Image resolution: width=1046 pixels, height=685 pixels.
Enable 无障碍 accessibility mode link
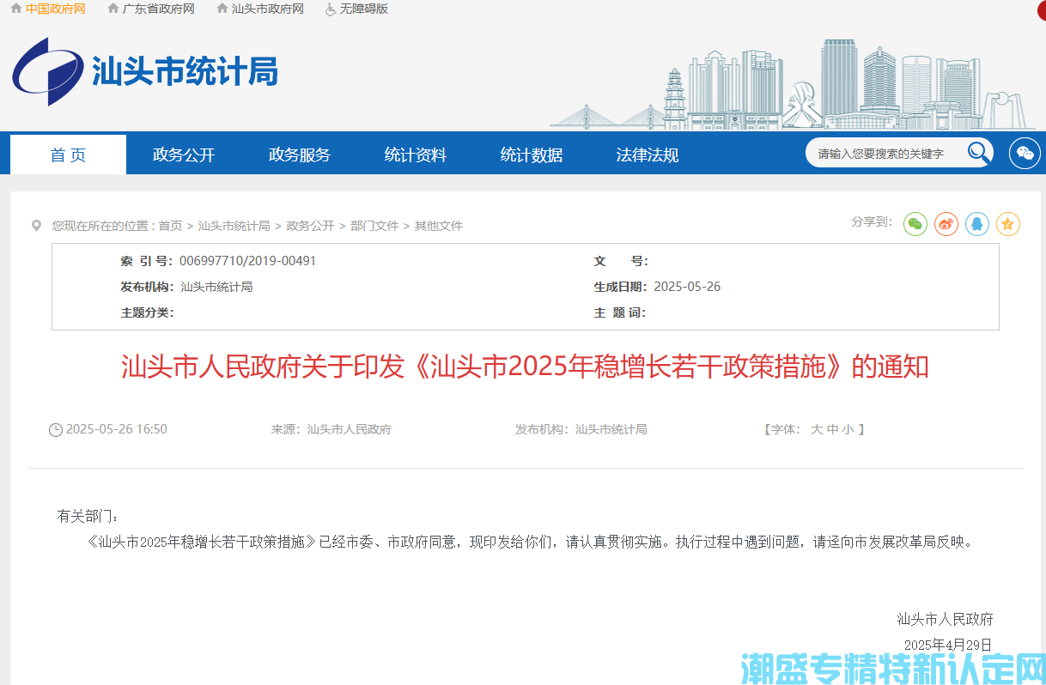tap(364, 9)
